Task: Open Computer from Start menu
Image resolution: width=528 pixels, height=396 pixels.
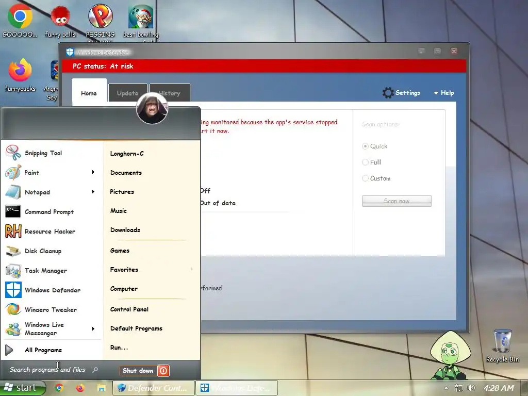Action: coord(124,289)
